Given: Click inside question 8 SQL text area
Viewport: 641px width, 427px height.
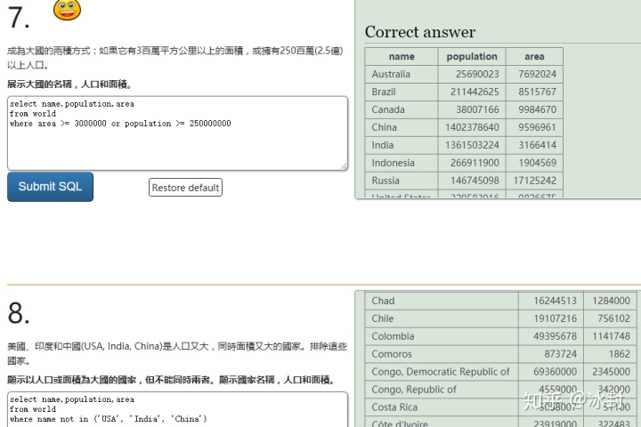Looking at the screenshot, I should click(177, 409).
